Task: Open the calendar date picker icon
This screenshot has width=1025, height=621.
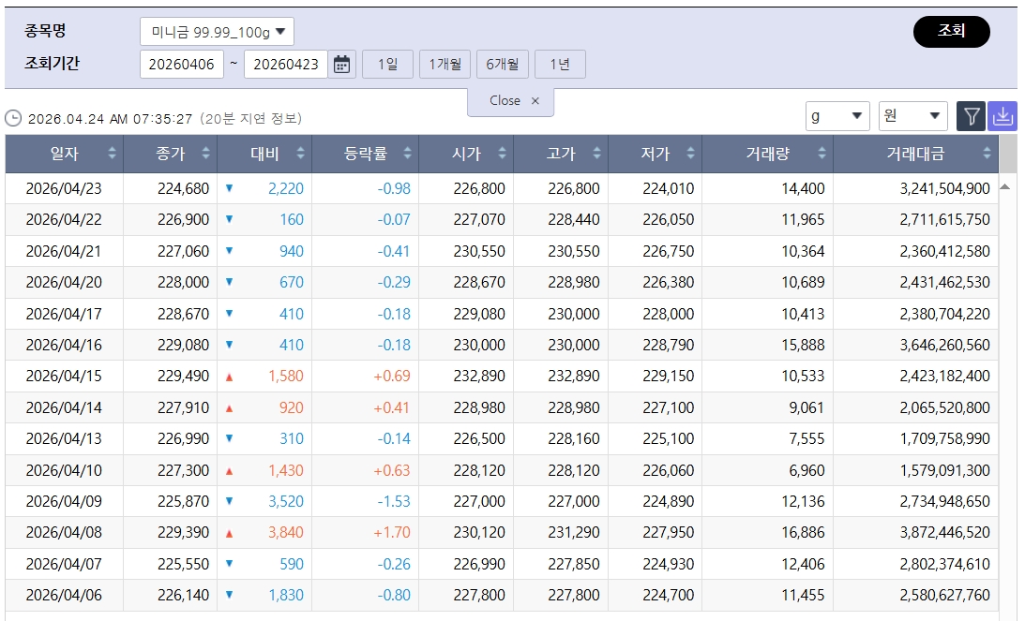Action: point(341,64)
